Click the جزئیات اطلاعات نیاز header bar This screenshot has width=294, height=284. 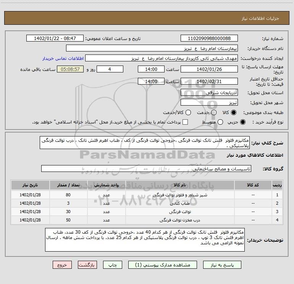(x=147, y=18)
